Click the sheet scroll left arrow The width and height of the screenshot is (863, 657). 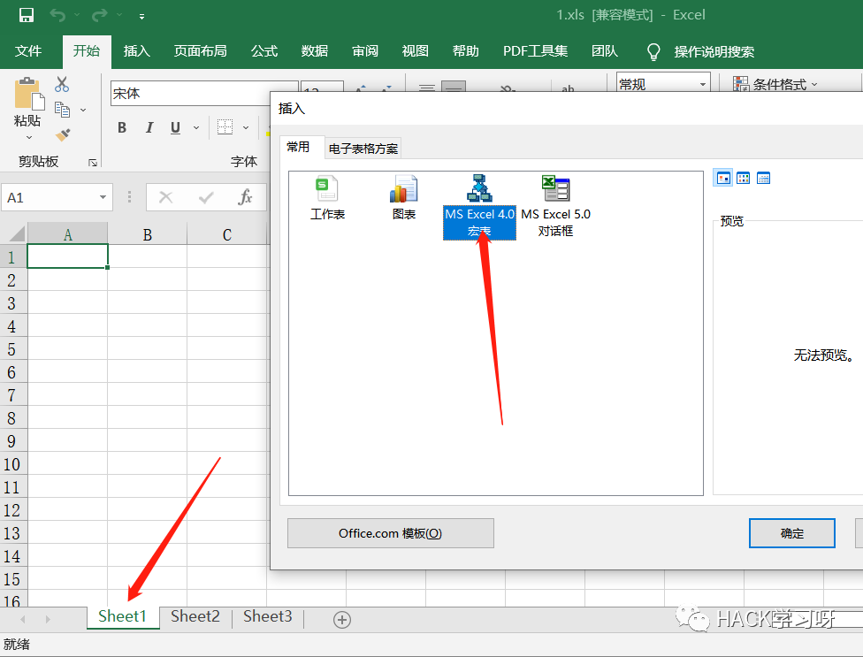(23, 620)
